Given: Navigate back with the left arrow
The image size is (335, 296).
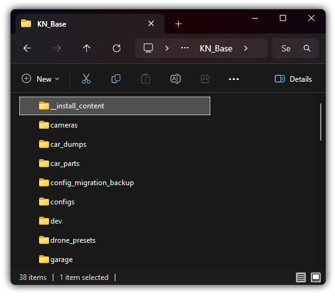Looking at the screenshot, I should coord(27,48).
